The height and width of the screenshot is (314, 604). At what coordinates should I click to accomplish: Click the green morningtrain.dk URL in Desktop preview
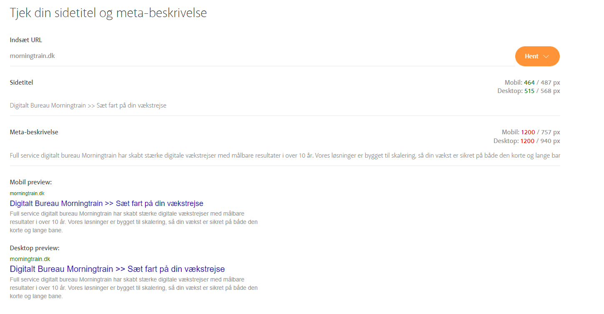pyautogui.click(x=30, y=259)
